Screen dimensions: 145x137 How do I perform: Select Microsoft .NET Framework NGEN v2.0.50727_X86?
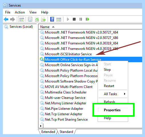point(81,38)
